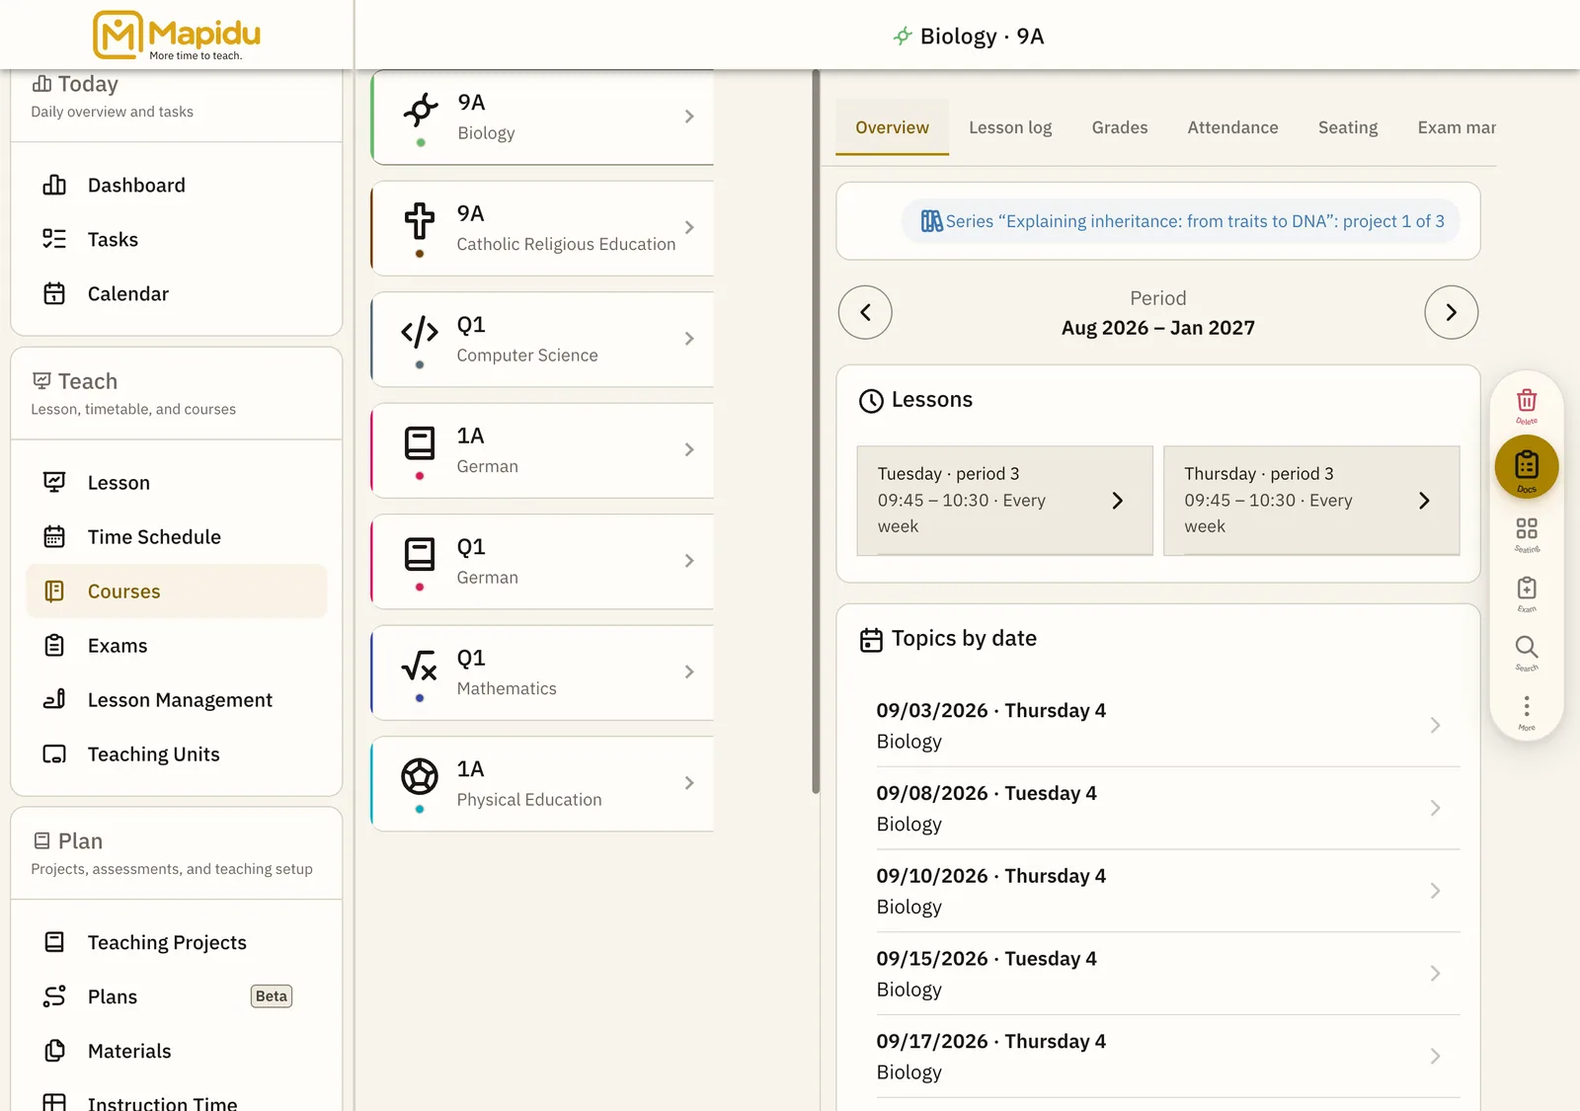1580x1111 pixels.
Task: Open the Explaining inheritance series link
Action: (1182, 221)
